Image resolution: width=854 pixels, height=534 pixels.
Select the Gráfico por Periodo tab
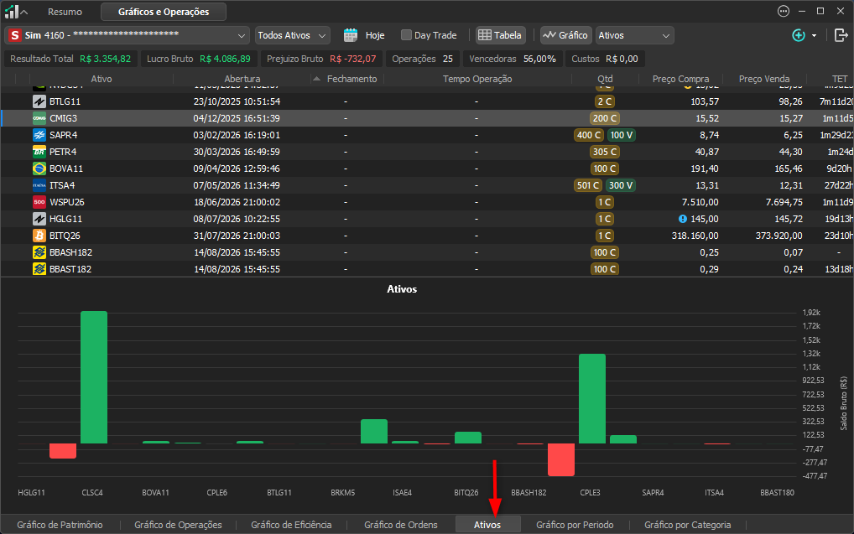[x=575, y=525]
